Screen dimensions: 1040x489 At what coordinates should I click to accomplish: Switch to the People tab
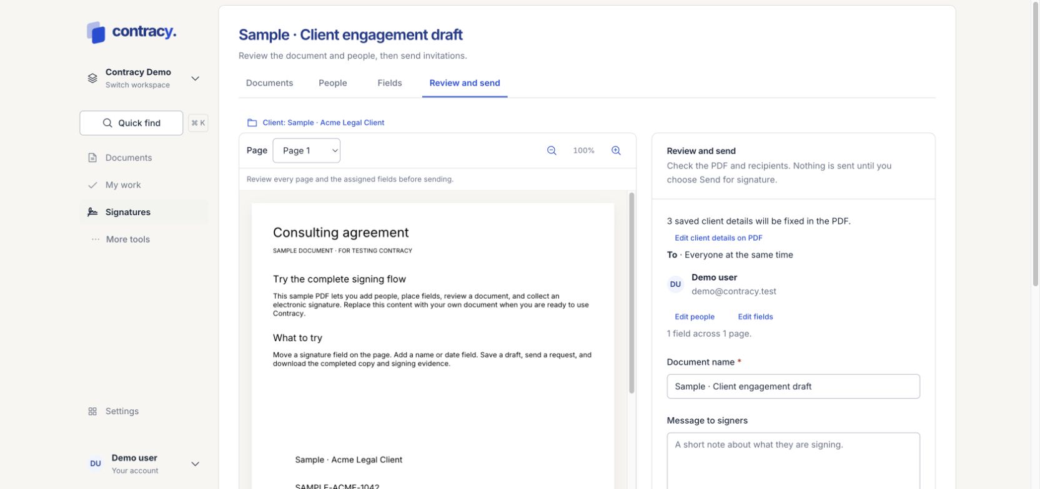333,83
